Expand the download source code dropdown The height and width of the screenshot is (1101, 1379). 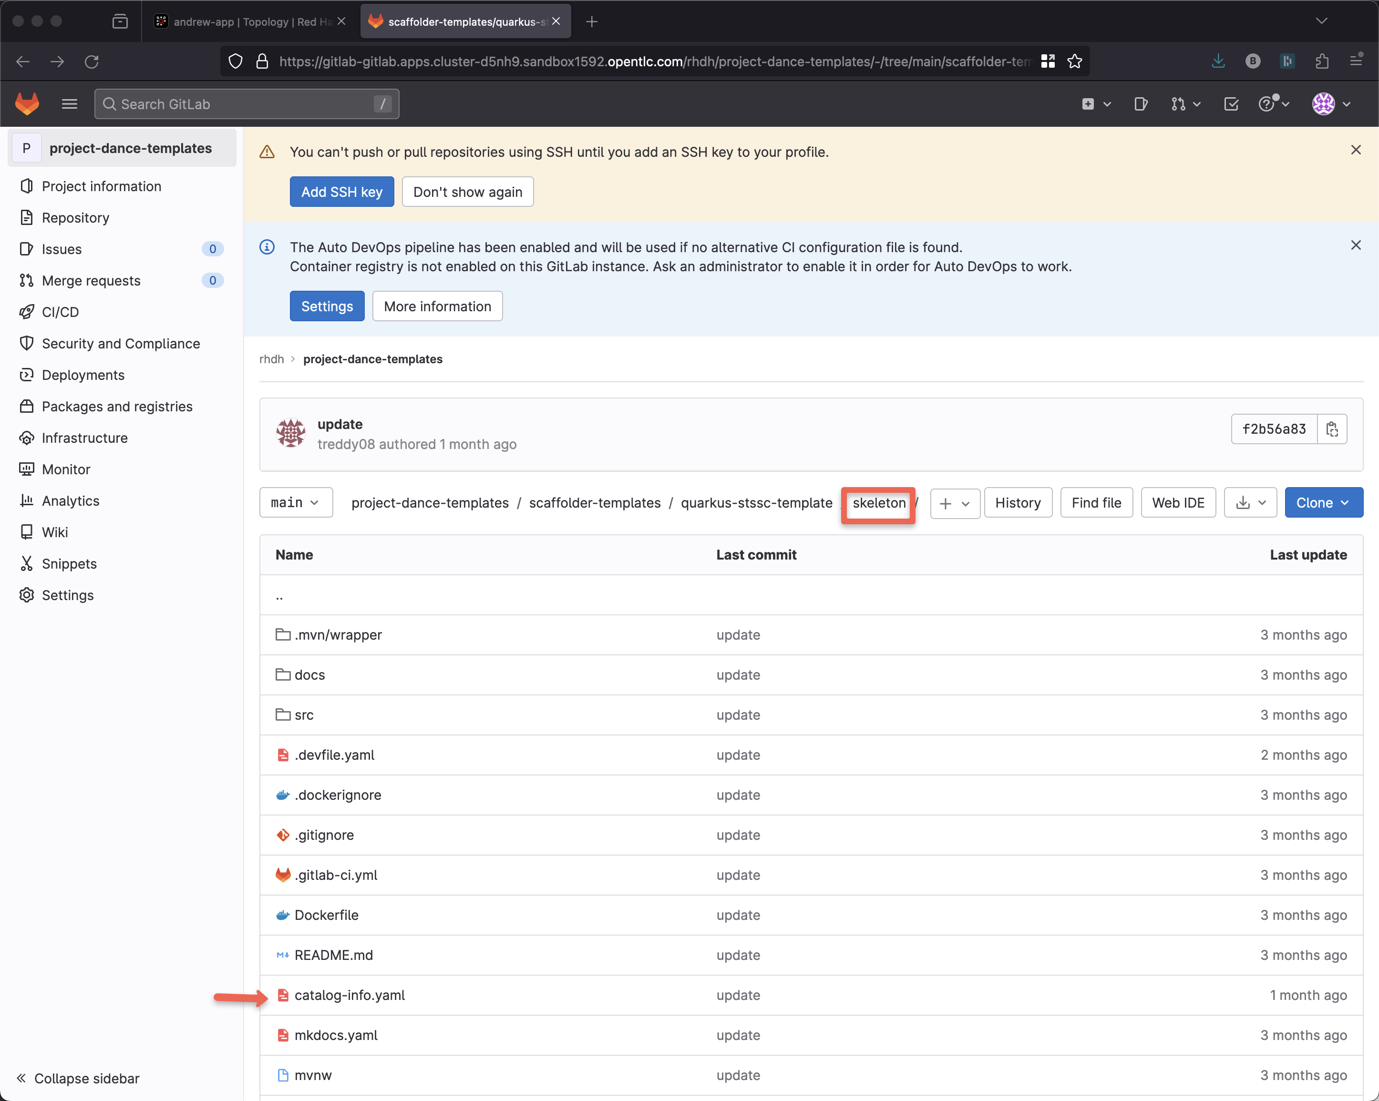pyautogui.click(x=1250, y=502)
